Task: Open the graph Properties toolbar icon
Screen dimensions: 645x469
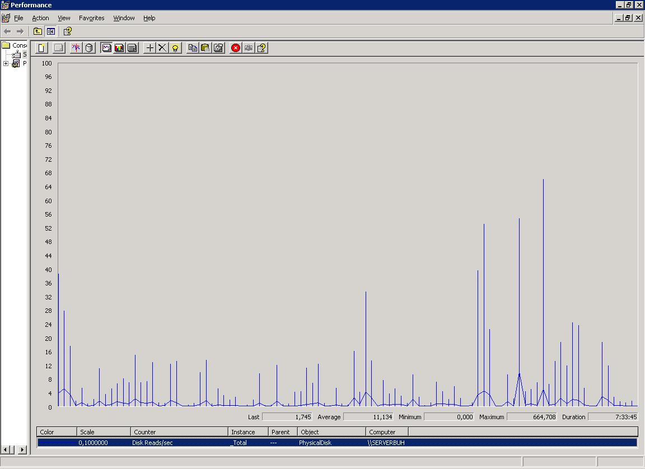Action: [x=218, y=48]
